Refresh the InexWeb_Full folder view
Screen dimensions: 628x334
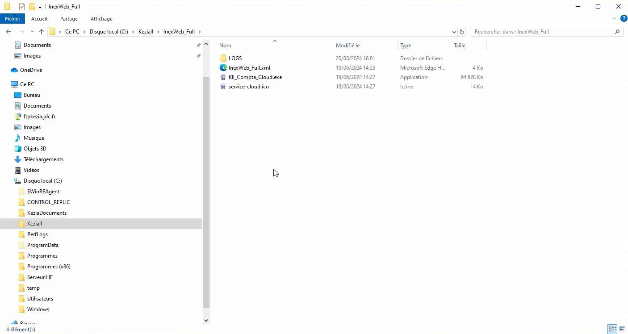click(462, 32)
